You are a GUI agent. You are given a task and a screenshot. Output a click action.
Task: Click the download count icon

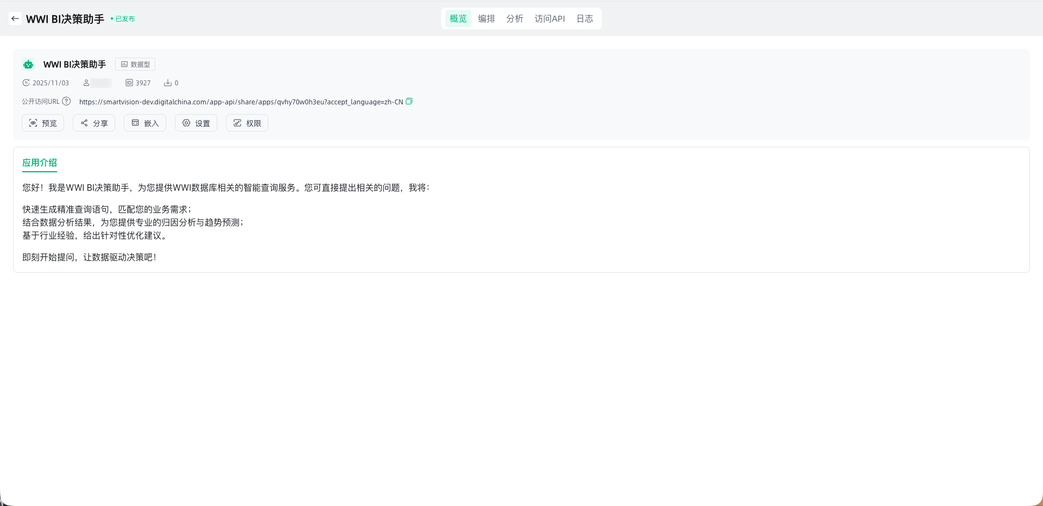(x=168, y=83)
